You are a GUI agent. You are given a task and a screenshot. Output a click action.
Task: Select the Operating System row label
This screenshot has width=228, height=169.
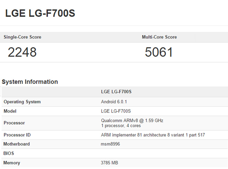22,102
